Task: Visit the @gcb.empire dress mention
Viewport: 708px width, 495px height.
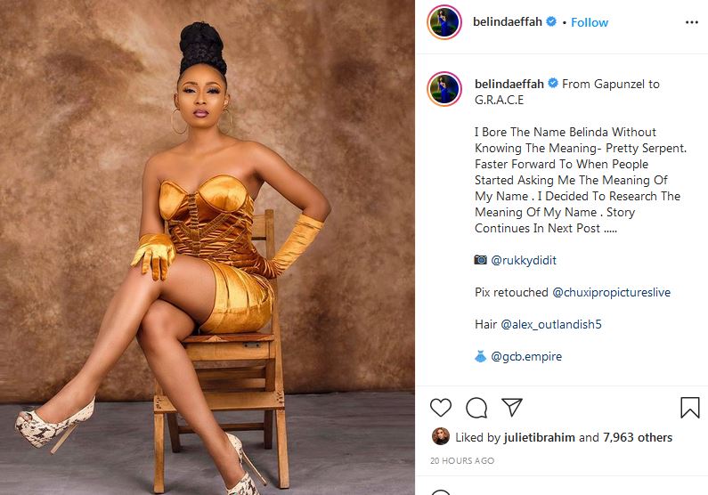Action: point(526,356)
